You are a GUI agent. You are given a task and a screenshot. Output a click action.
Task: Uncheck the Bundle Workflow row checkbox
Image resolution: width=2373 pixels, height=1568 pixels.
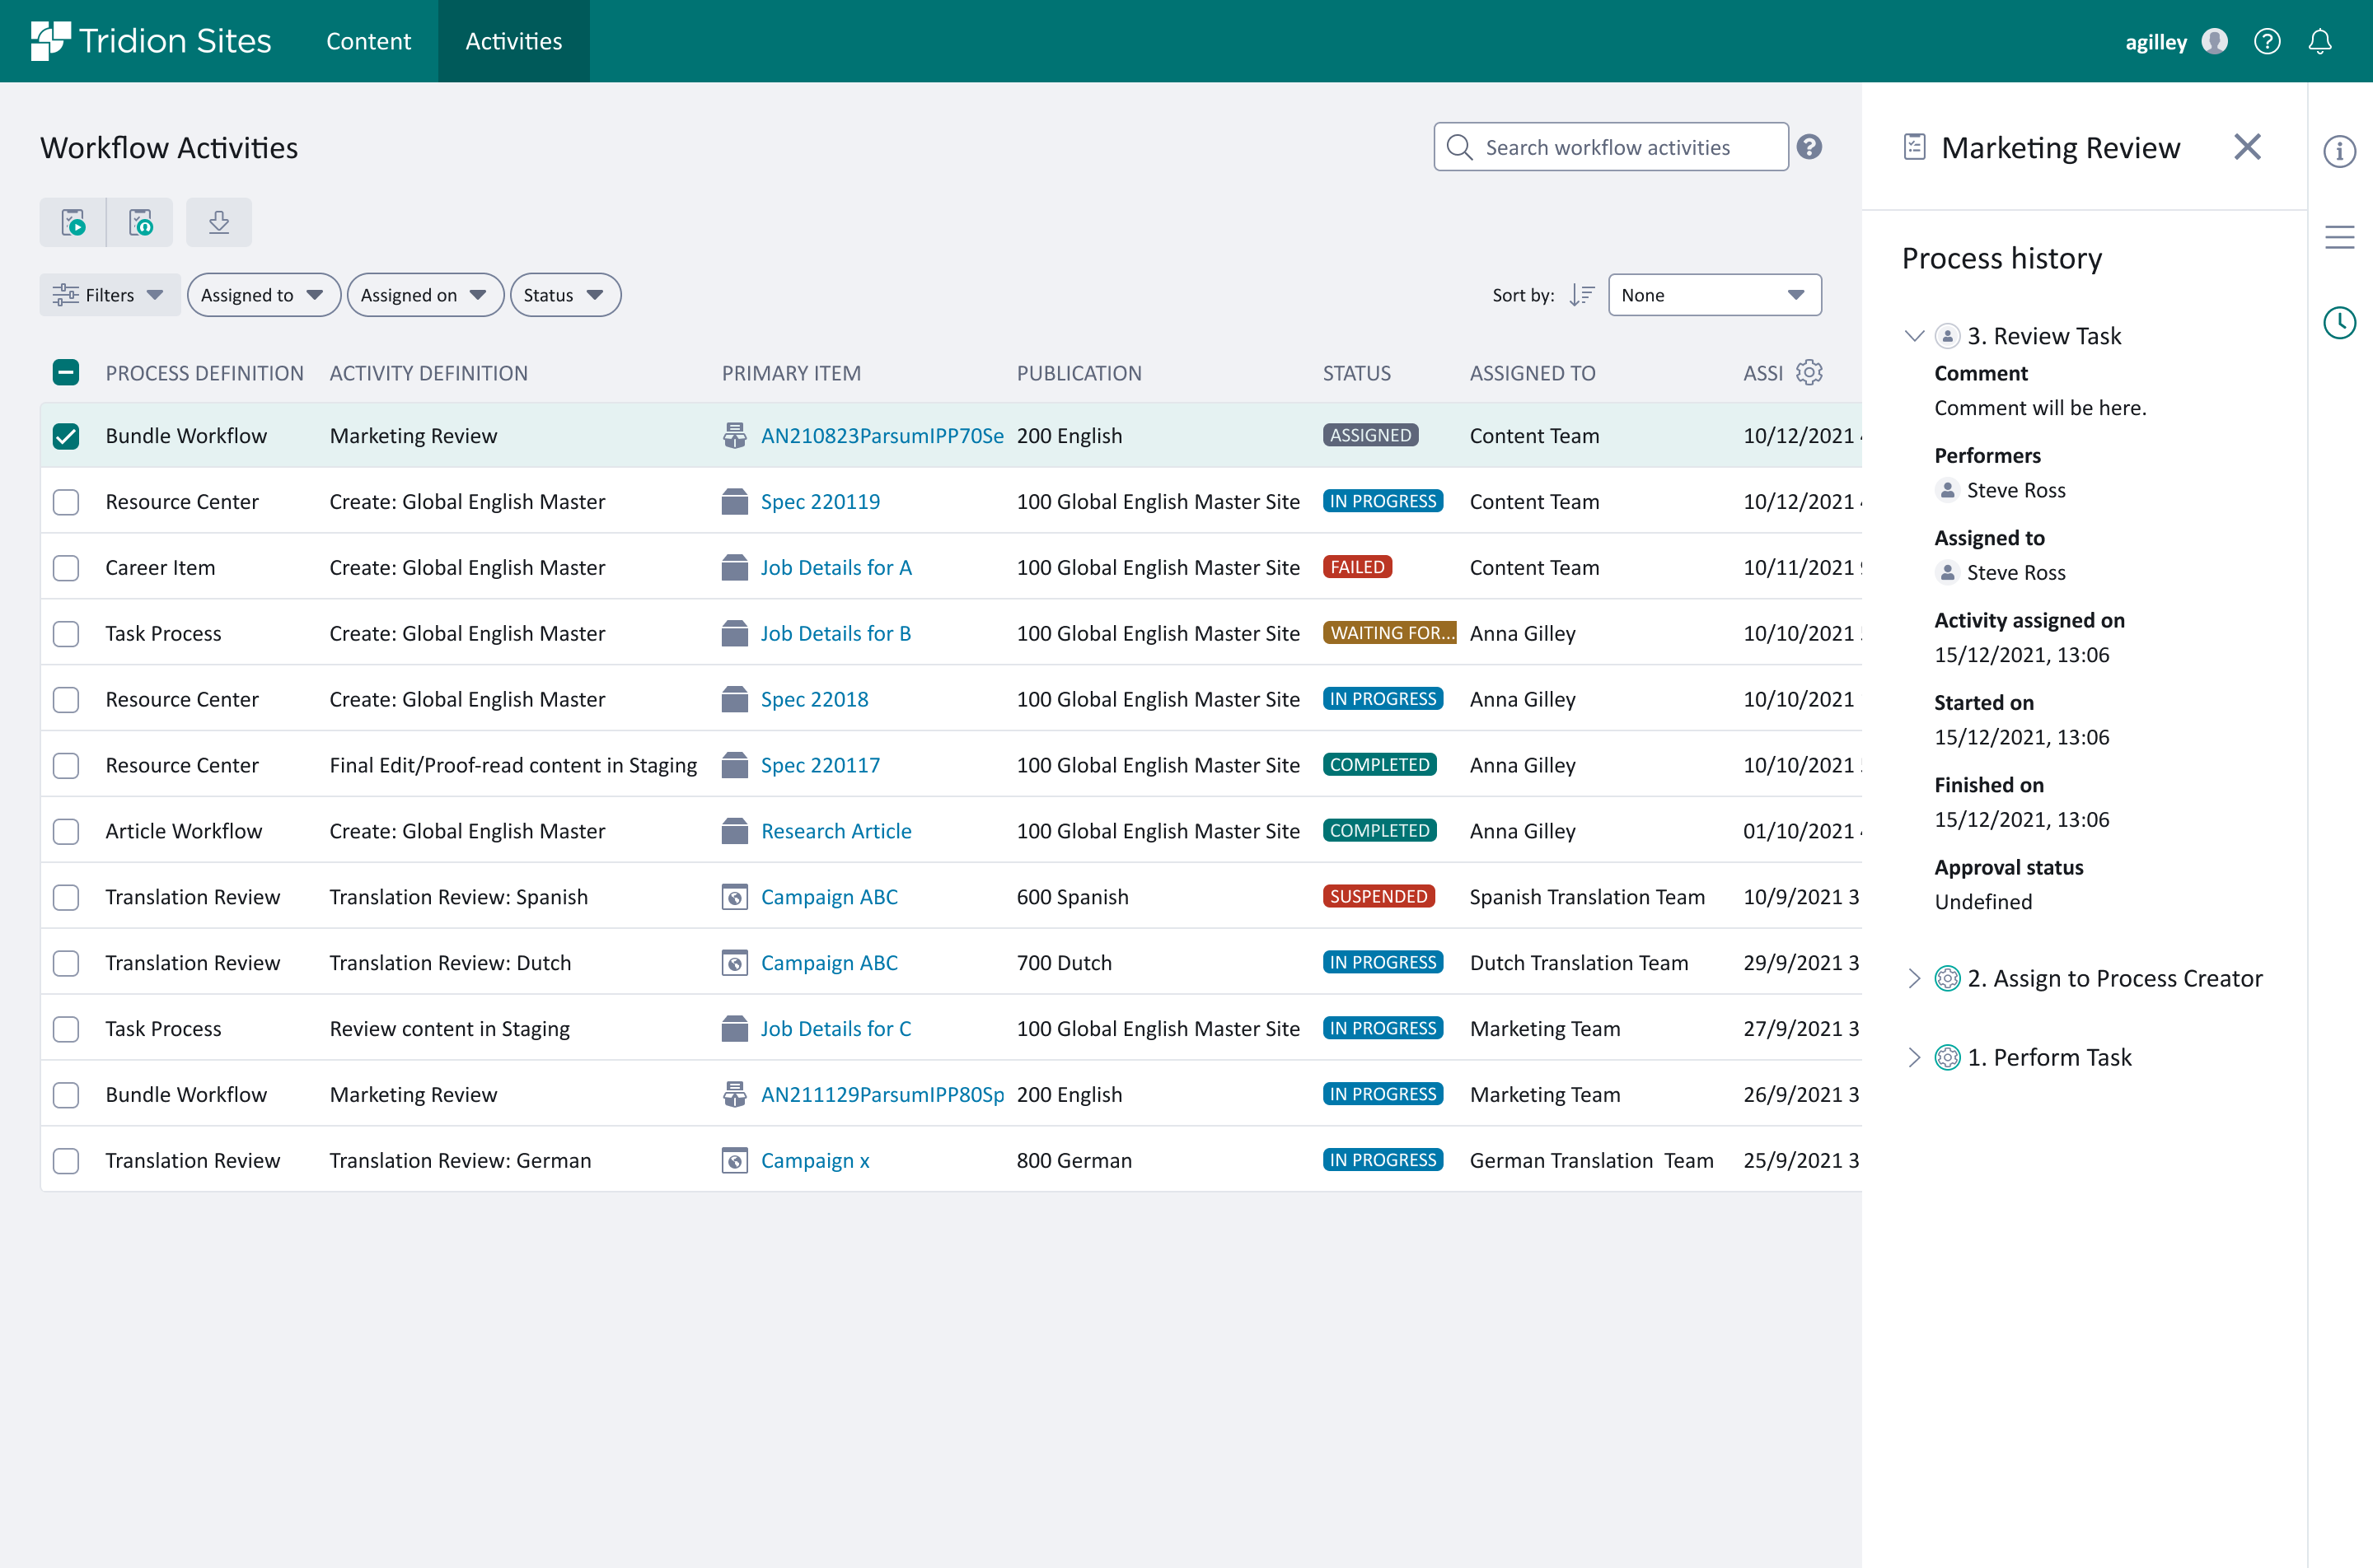pos(66,436)
